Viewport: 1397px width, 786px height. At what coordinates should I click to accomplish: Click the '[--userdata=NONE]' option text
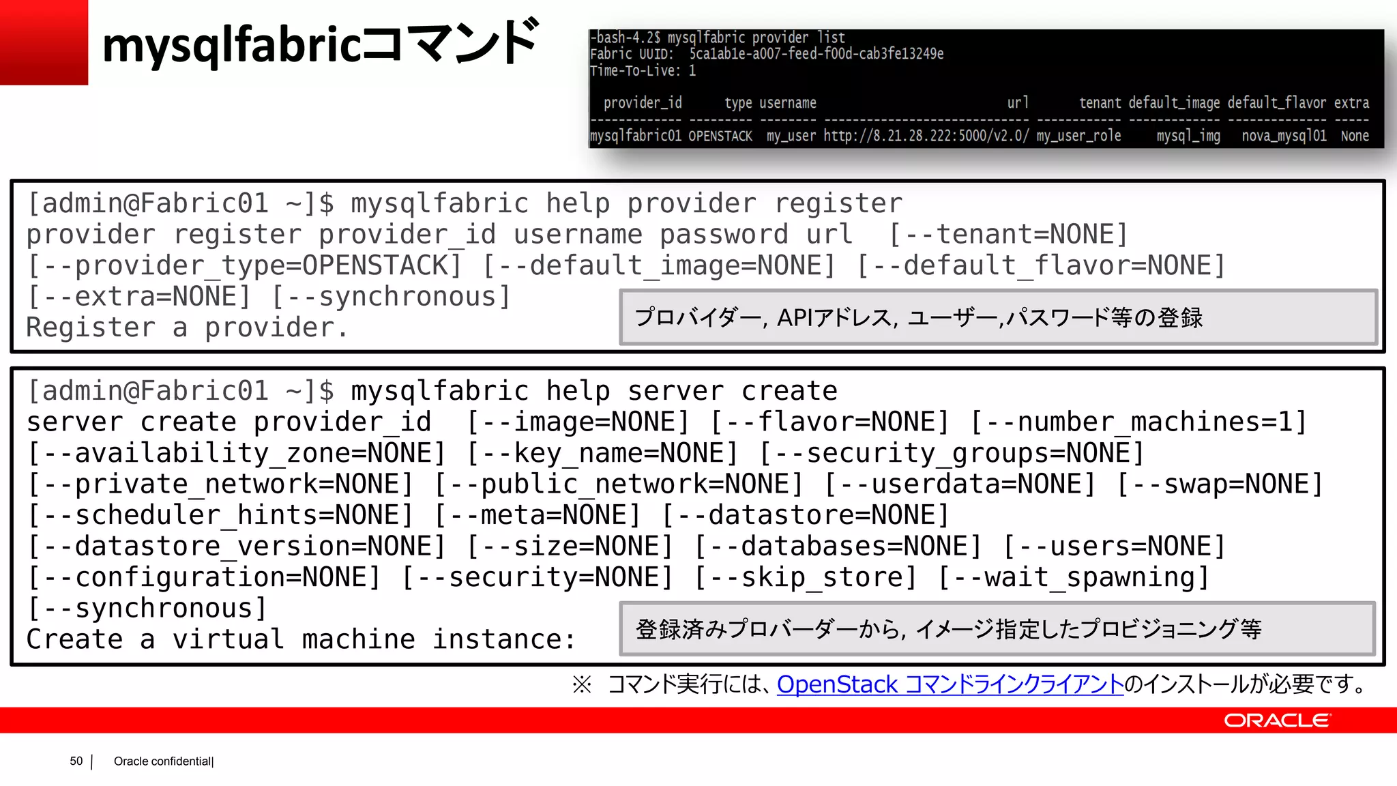(x=960, y=484)
